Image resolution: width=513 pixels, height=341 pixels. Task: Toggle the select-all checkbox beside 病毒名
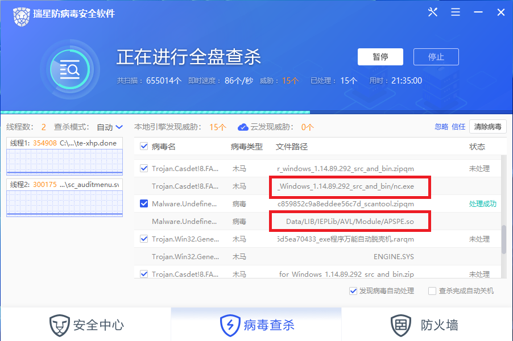[144, 146]
